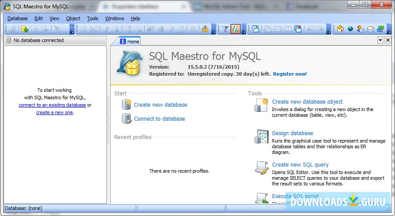Click the grayed ruler design toolbar icon
The width and height of the screenshot is (395, 216).
[x=94, y=29]
